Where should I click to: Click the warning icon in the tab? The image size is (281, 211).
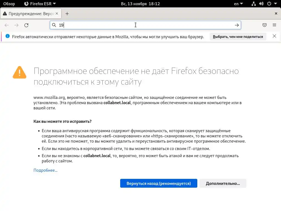pos(5,13)
